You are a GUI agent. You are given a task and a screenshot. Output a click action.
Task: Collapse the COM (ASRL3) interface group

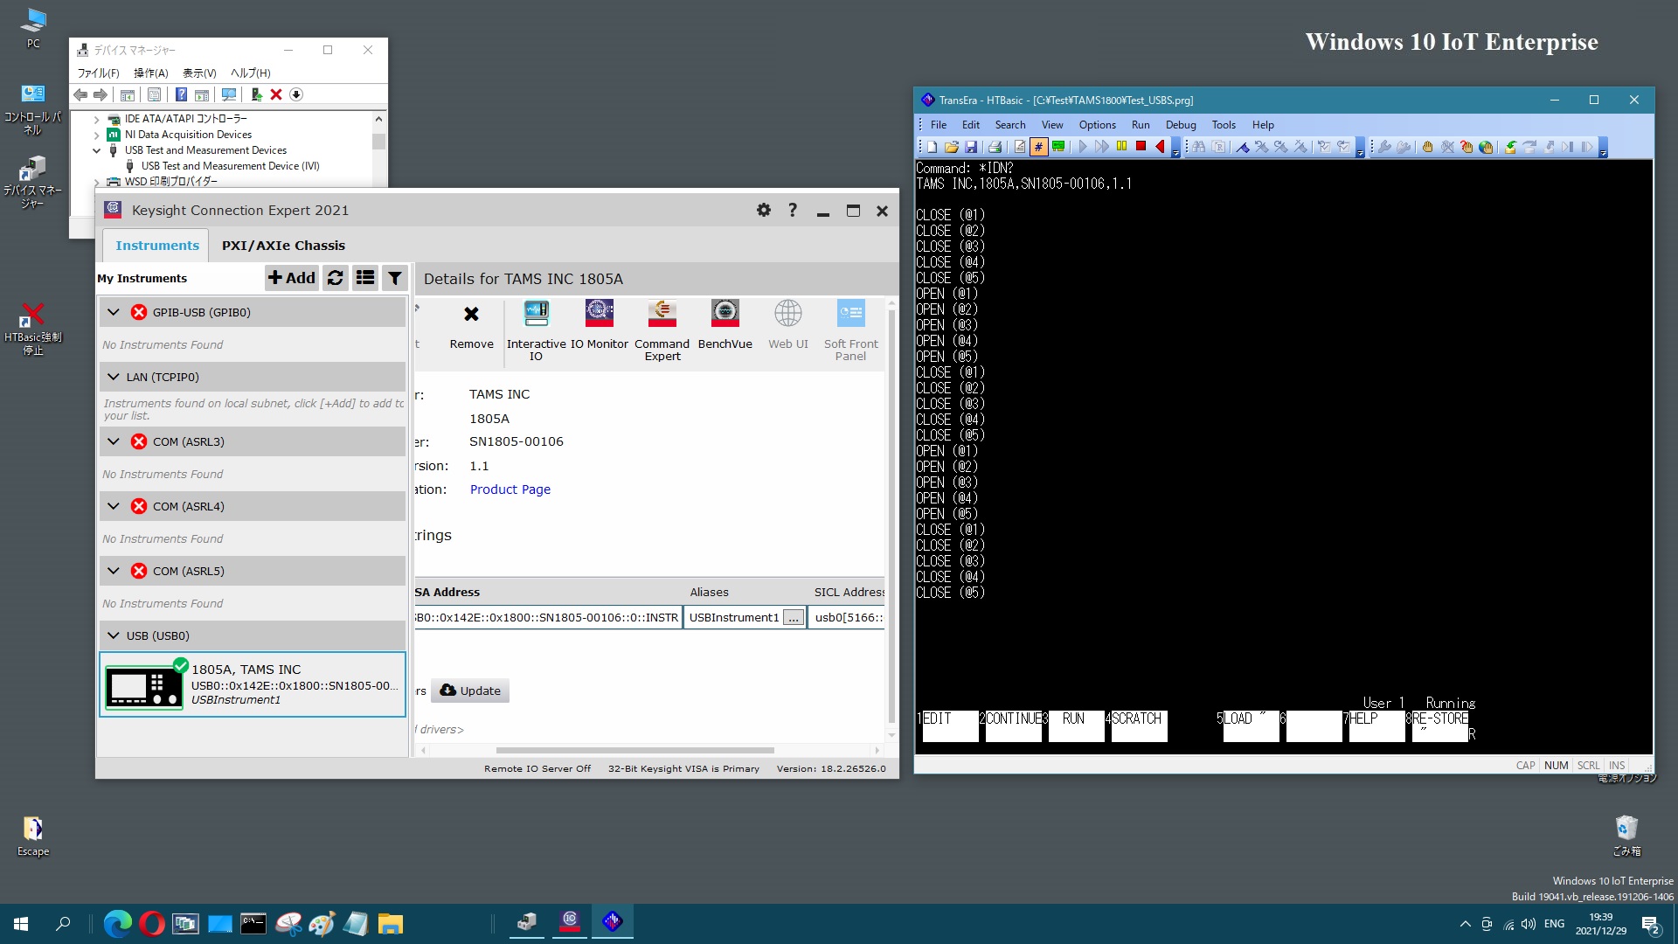(x=114, y=441)
